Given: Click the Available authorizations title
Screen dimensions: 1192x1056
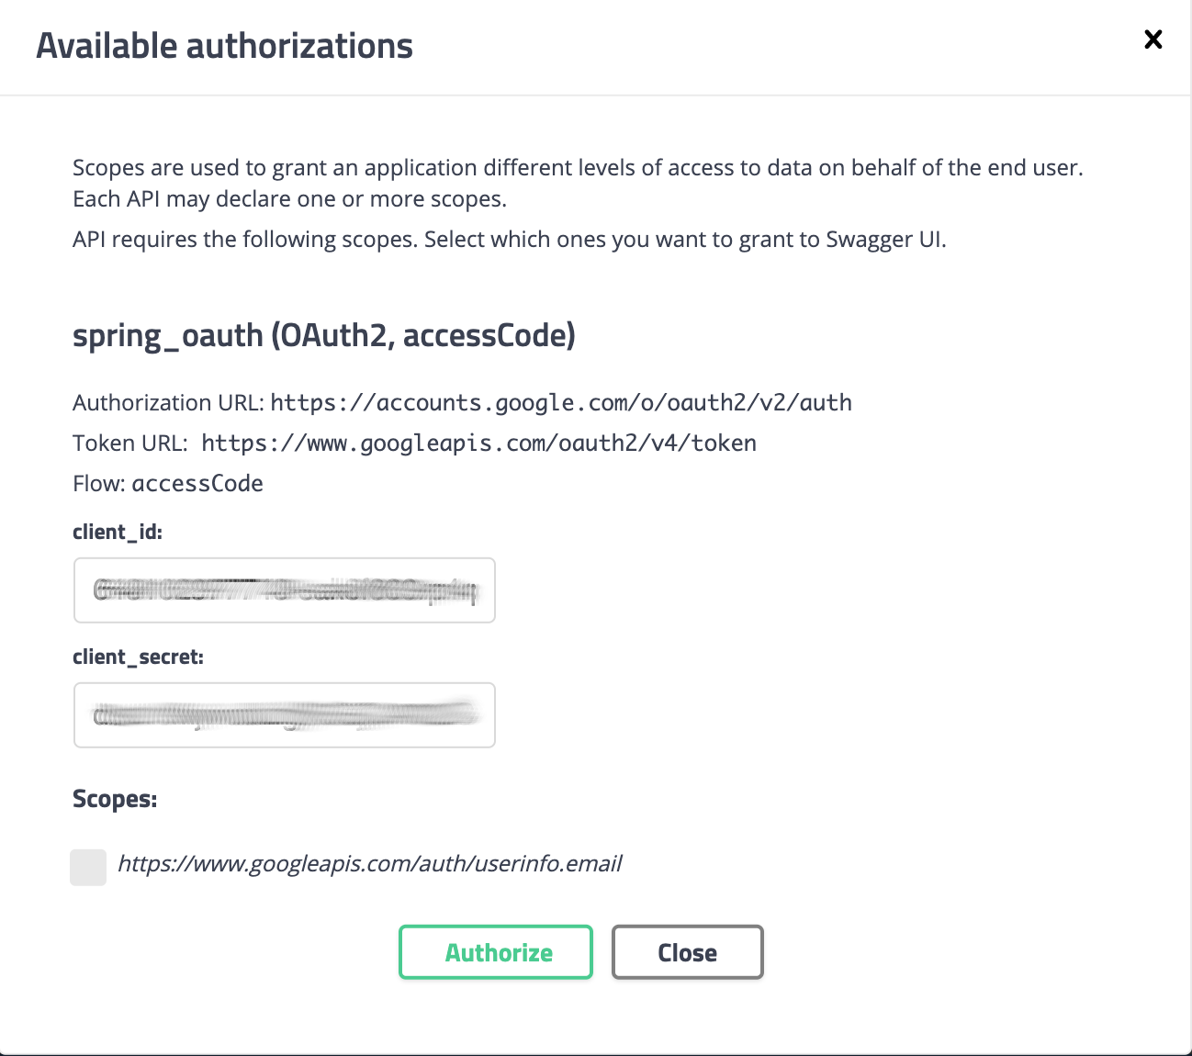Looking at the screenshot, I should (224, 46).
